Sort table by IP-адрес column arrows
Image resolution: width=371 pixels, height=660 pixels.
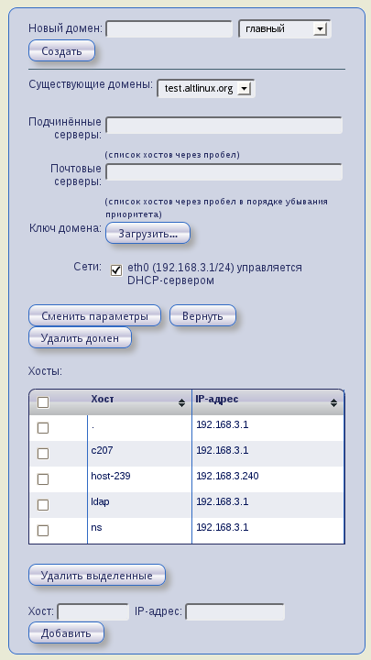[333, 402]
